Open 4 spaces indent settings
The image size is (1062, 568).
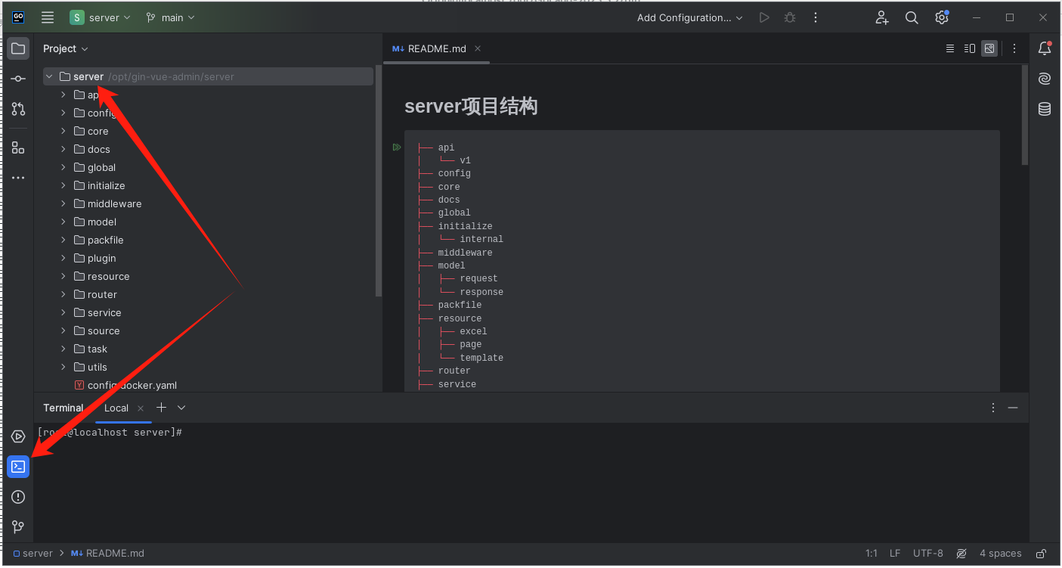1000,554
